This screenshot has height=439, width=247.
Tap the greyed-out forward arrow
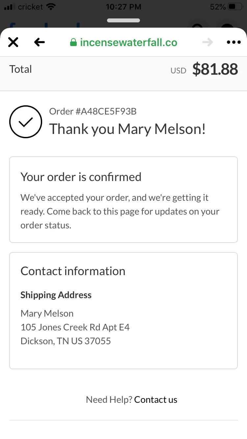pos(207,42)
